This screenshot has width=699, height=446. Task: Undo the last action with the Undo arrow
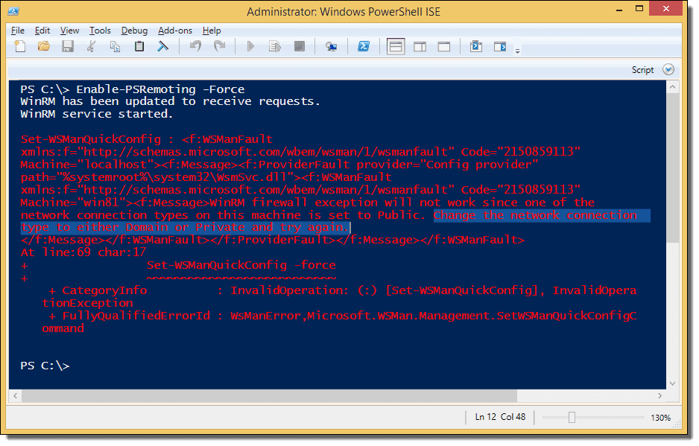point(195,46)
